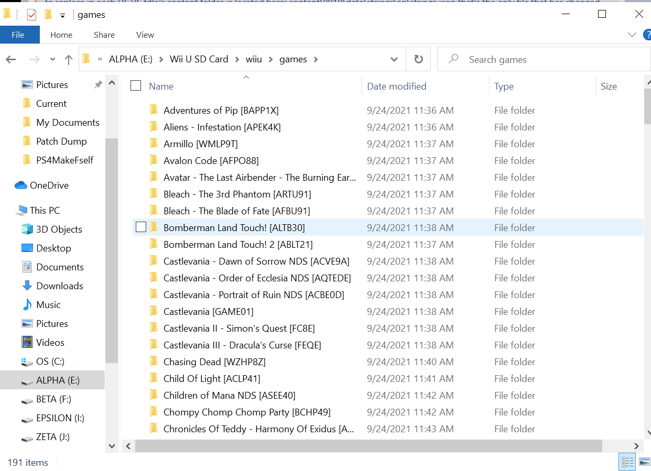Refresh the games folder view
The height and width of the screenshot is (471, 651).
[418, 59]
